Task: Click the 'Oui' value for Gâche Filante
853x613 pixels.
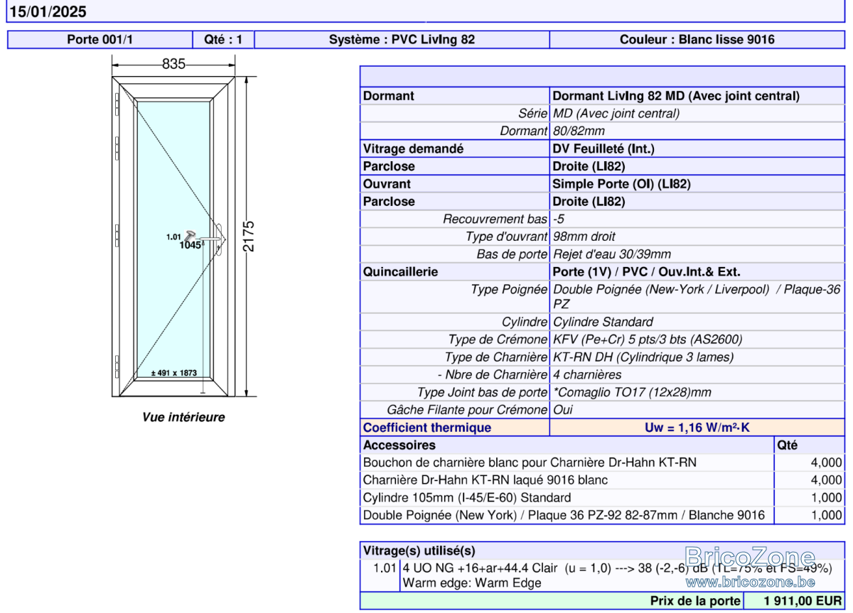Action: (x=562, y=410)
